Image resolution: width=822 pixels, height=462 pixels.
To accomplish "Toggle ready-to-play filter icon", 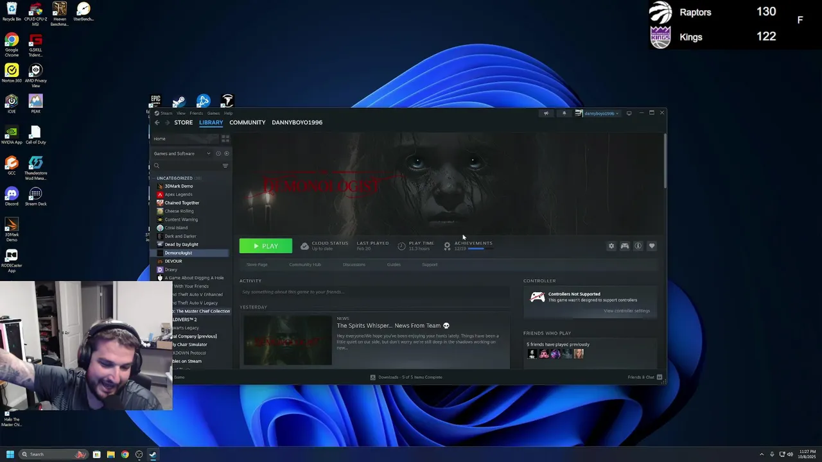I will coord(226,153).
